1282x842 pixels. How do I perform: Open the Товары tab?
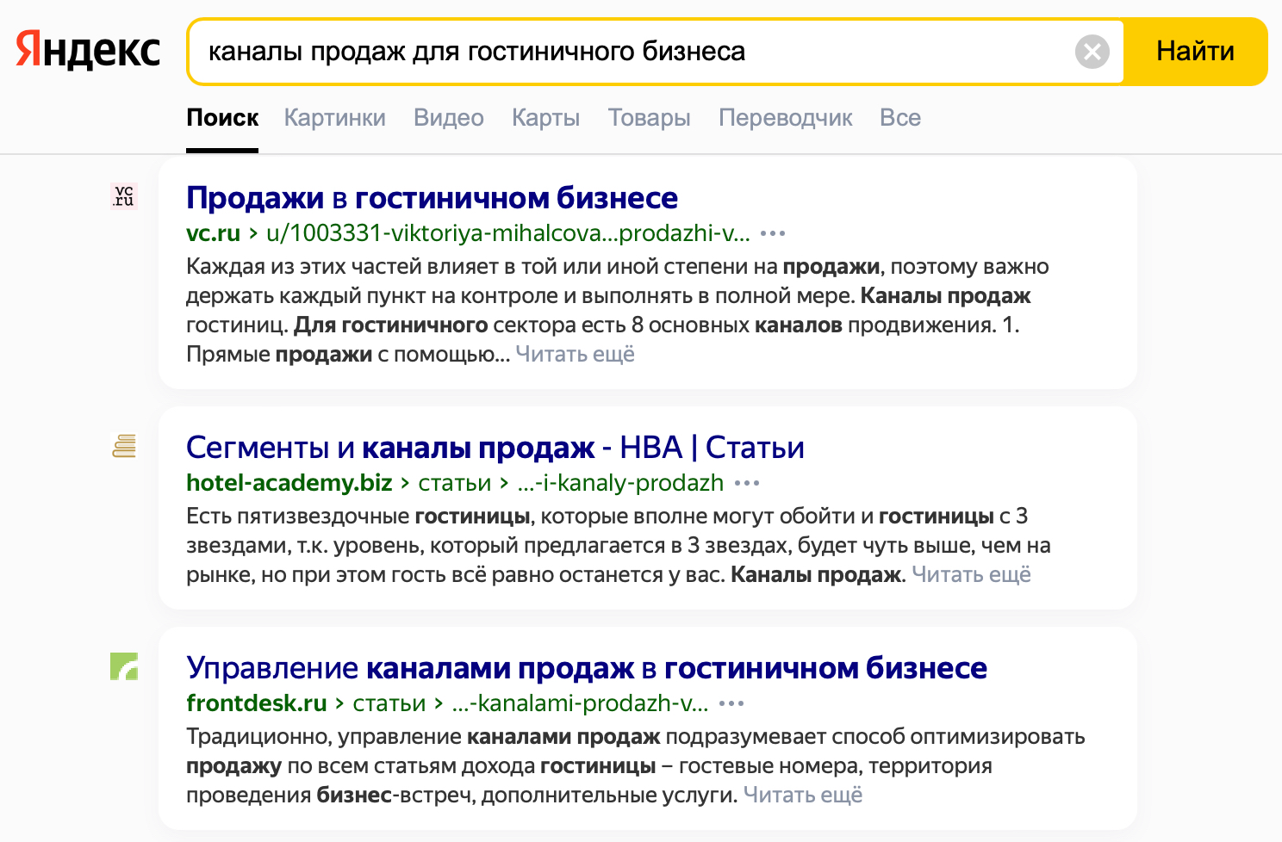click(650, 118)
